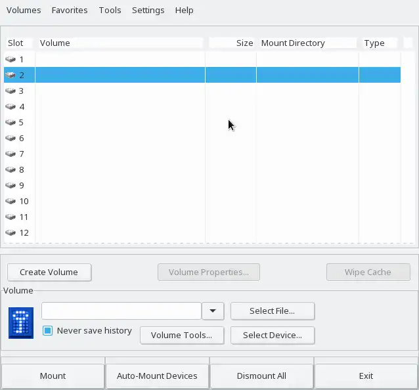Screen dimensions: 419x390
Task: Sort by the Slot column header
Action: pyautogui.click(x=18, y=43)
